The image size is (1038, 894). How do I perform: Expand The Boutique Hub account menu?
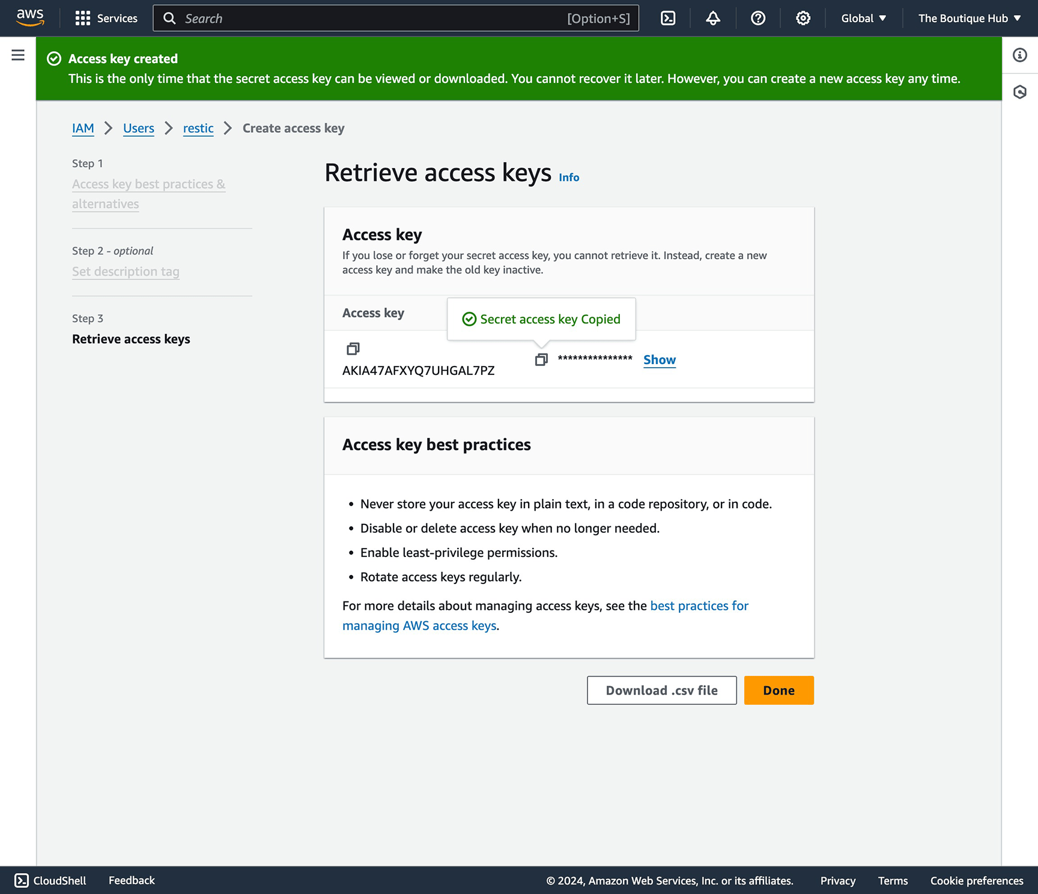pos(969,18)
